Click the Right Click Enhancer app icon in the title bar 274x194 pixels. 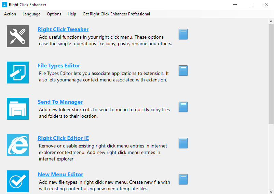click(4, 4)
